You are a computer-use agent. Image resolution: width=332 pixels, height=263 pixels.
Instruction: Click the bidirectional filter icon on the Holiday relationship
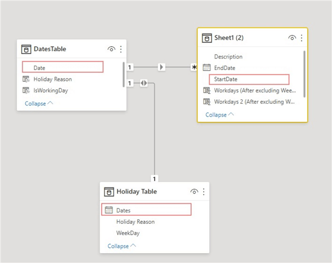144,83
